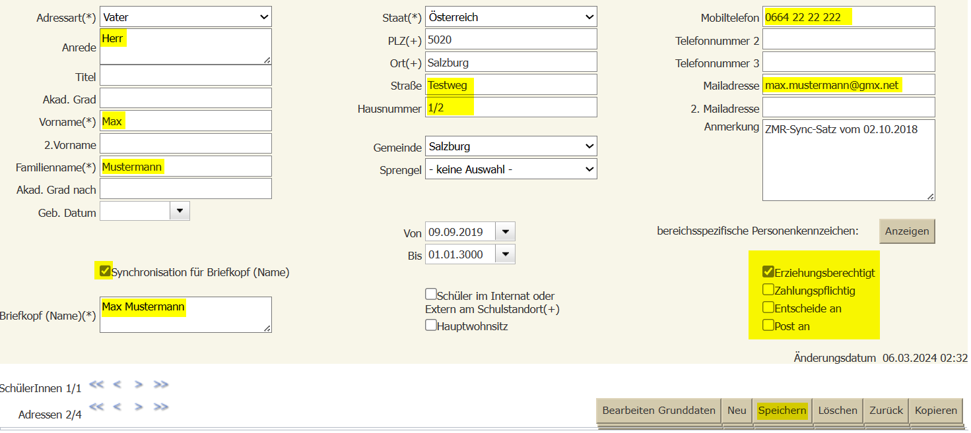Viewport: 971px width, 433px height.
Task: Go back with Zurück button
Action: tap(886, 411)
